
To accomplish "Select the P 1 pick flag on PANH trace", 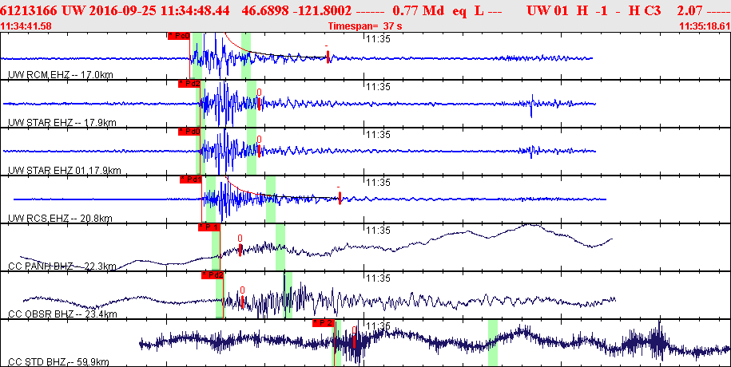I will tap(209, 227).
